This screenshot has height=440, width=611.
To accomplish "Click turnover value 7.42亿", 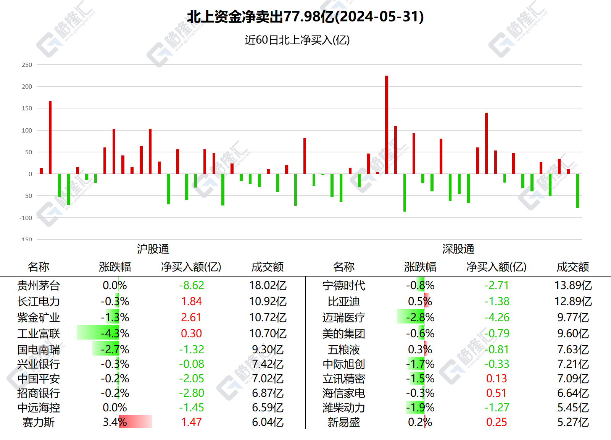I will pos(268,364).
